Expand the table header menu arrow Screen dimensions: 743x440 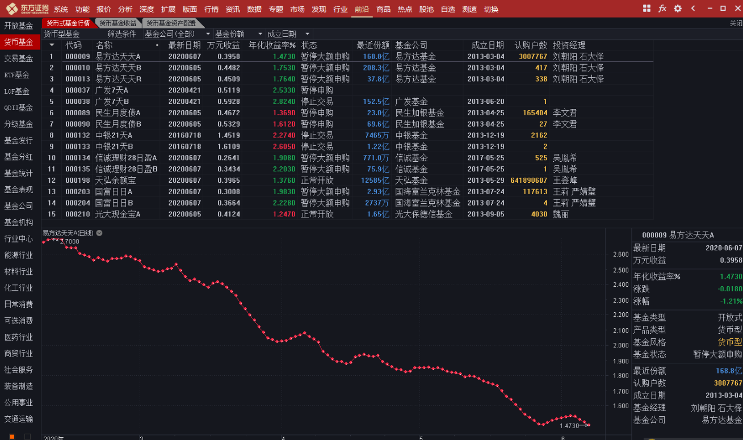tap(52, 45)
